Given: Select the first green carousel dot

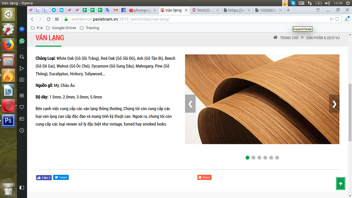Looking at the screenshot, I should tap(248, 158).
